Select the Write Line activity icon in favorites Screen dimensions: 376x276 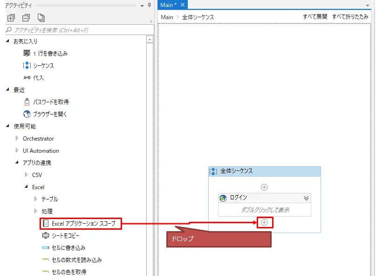pos(28,54)
